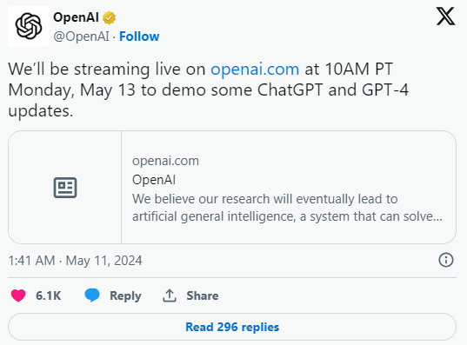Click the gold verified badge
The width and height of the screenshot is (467, 345).
pyautogui.click(x=109, y=18)
